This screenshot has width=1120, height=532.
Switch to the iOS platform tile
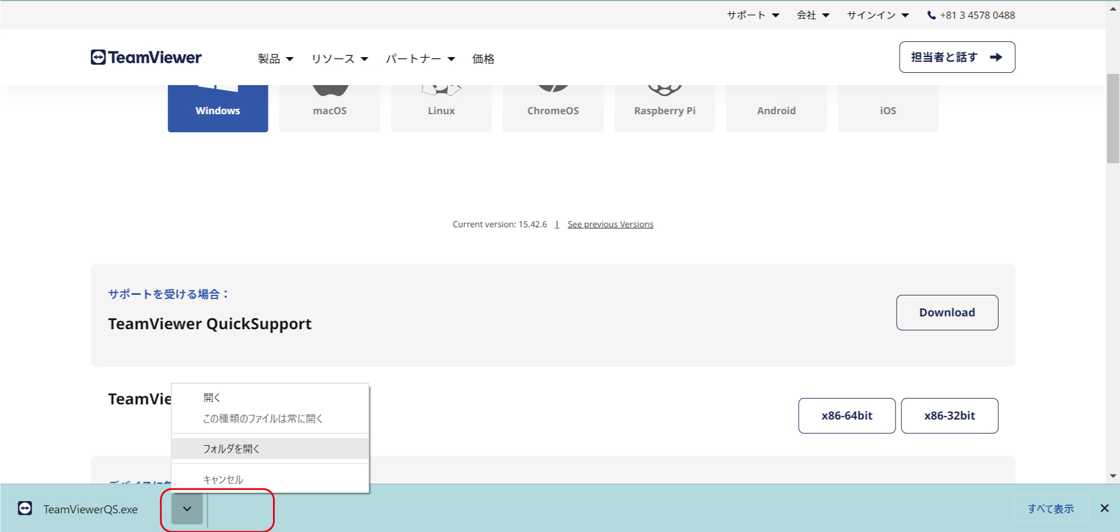click(888, 109)
